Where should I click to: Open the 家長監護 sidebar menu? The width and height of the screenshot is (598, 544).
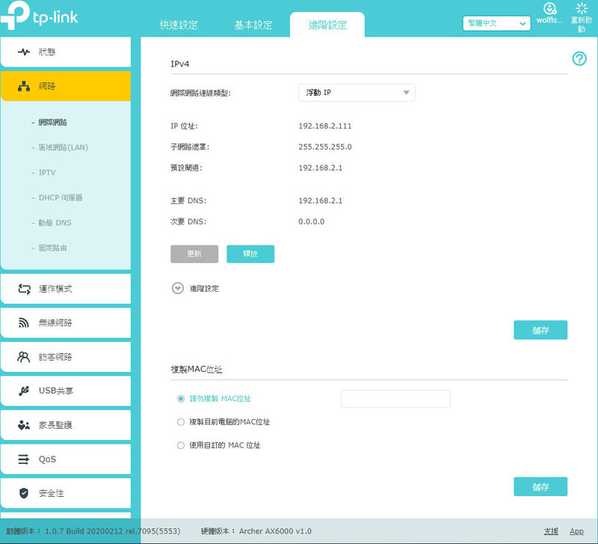pos(66,425)
